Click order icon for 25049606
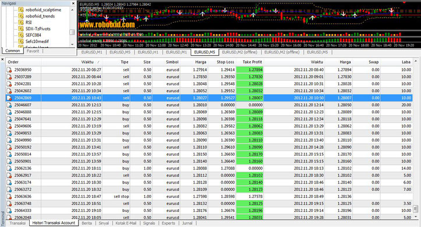 click(9, 126)
